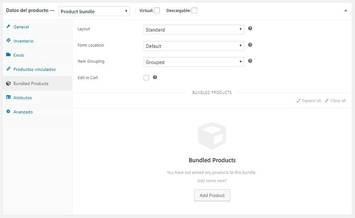Open the Productos vinculados tab
Screen dimensions: 355x218
pyautogui.click(x=38, y=69)
